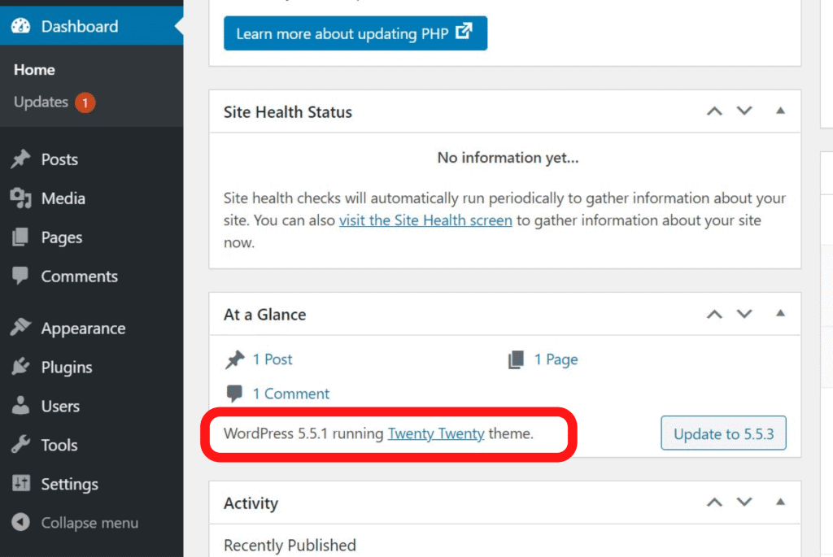The height and width of the screenshot is (557, 833).
Task: Click the Posts pushpin icon in sidebar
Action: [20, 159]
